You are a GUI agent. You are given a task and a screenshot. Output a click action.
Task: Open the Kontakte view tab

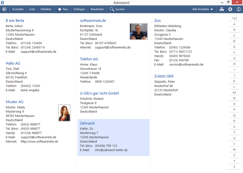click(x=18, y=9)
